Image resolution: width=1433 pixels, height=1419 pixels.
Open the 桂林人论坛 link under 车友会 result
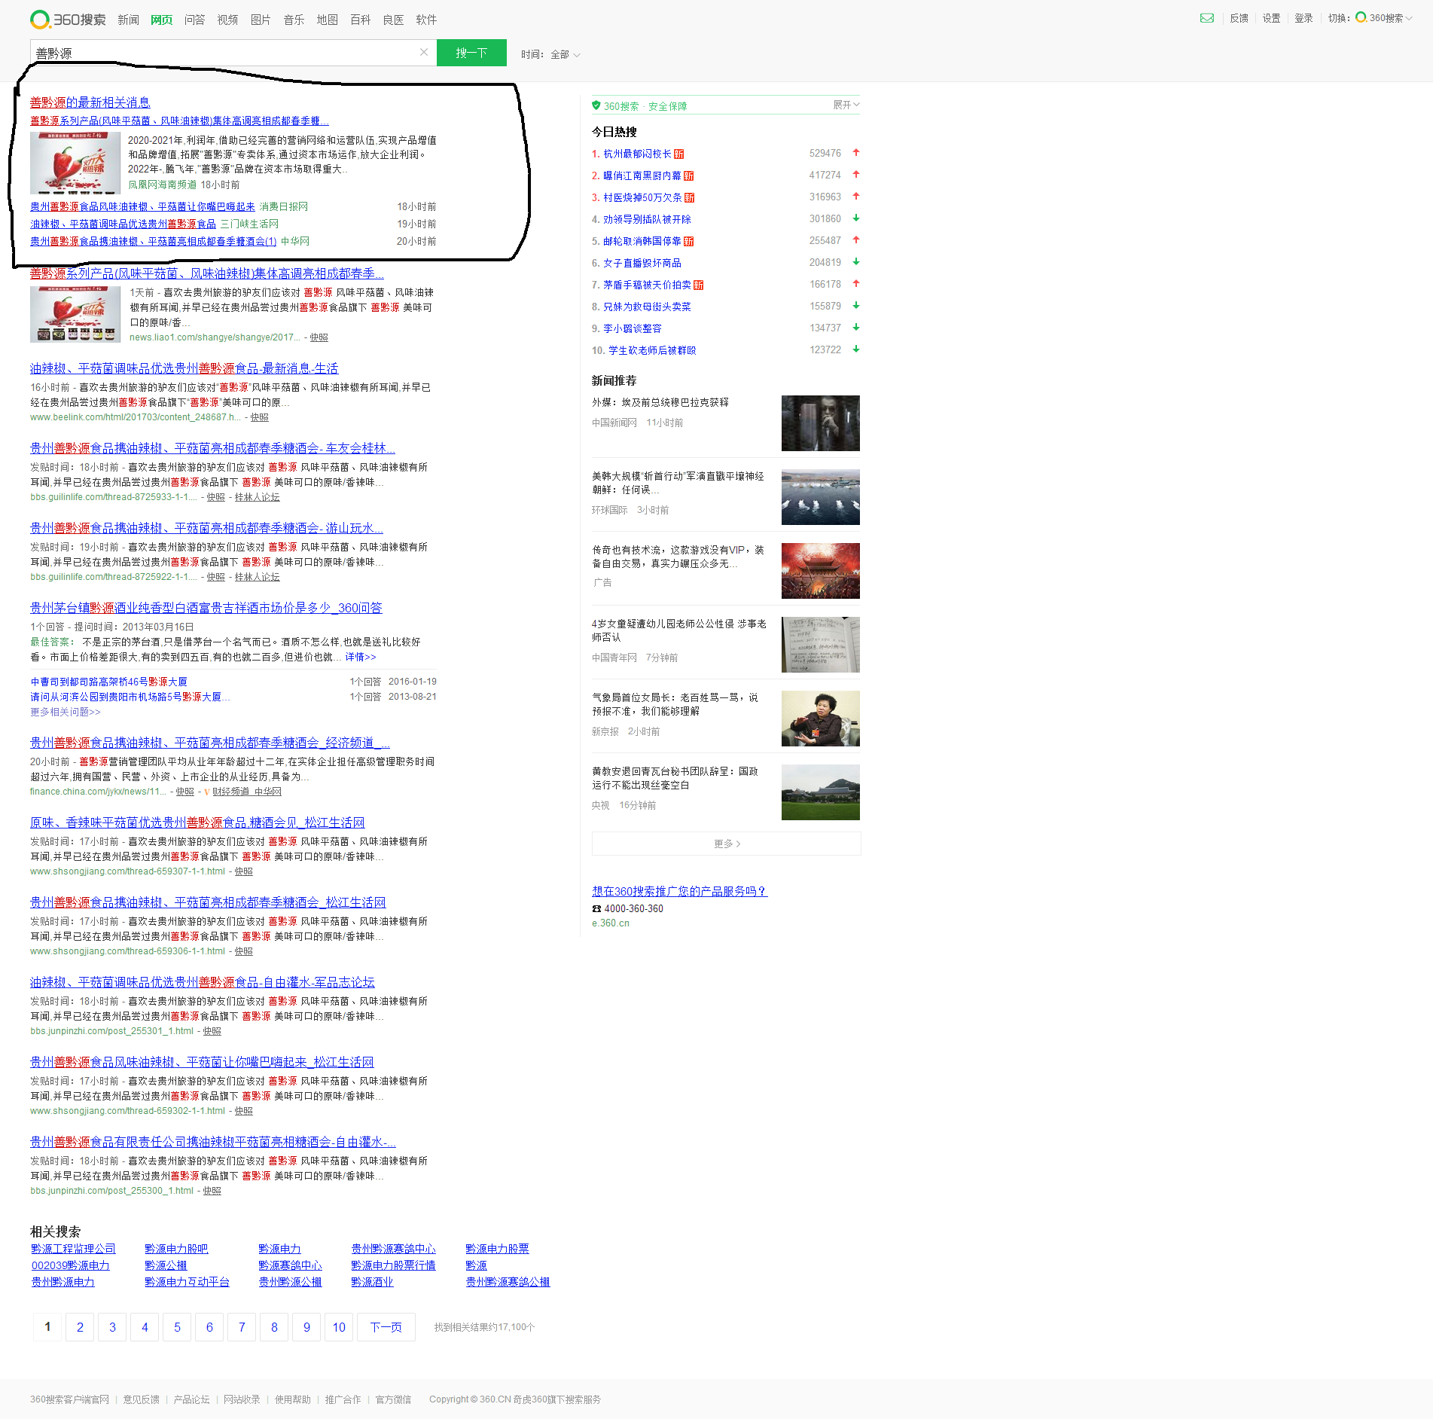(257, 497)
